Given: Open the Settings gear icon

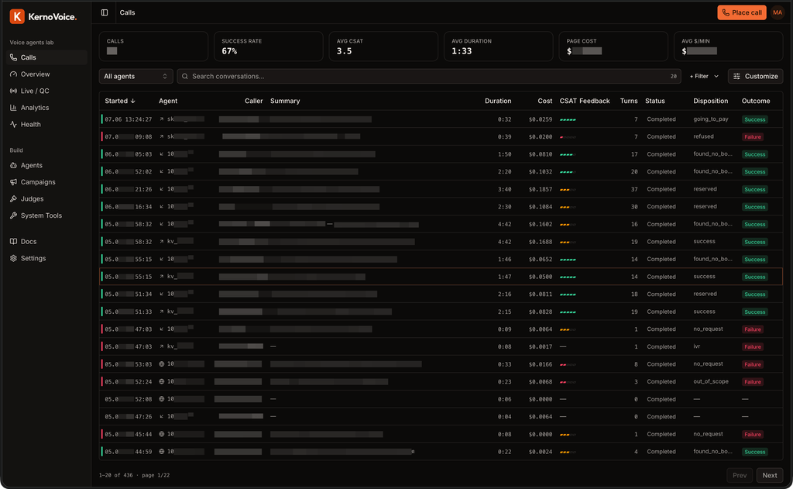Looking at the screenshot, I should point(14,258).
